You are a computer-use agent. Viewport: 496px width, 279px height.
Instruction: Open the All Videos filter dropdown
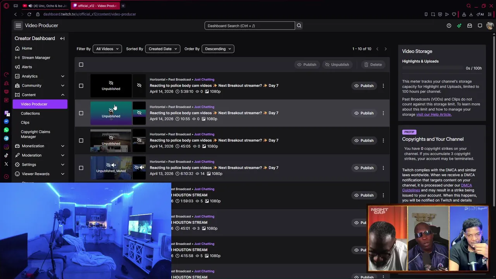coord(107,49)
